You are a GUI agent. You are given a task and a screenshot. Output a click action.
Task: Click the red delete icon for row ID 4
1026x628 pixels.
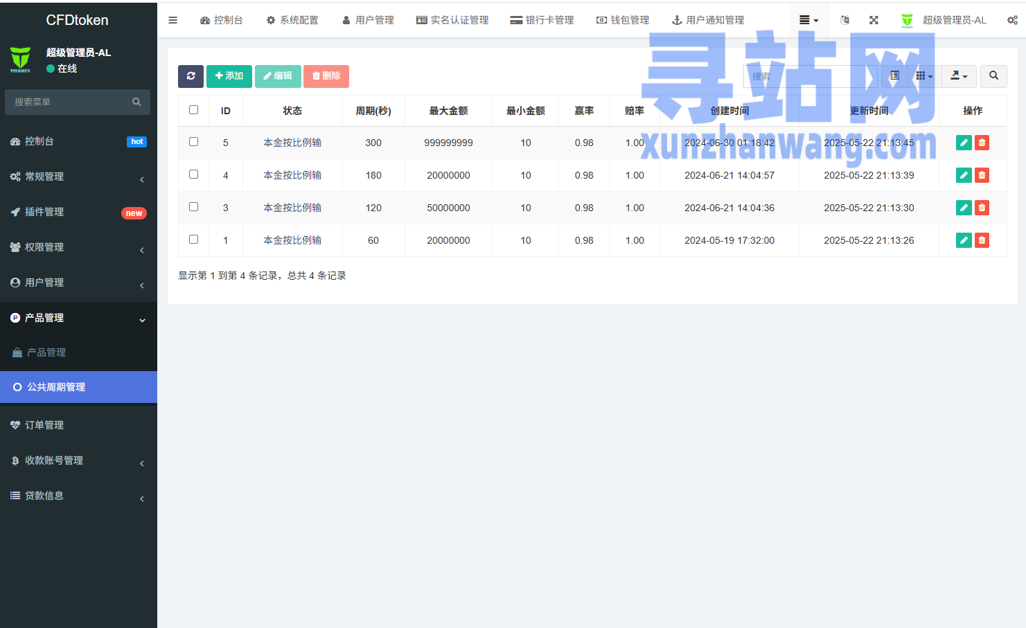[x=982, y=175]
